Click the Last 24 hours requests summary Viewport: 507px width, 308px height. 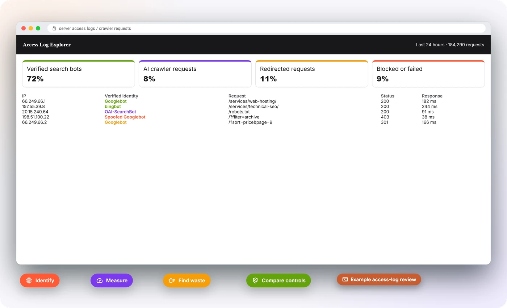[450, 45]
